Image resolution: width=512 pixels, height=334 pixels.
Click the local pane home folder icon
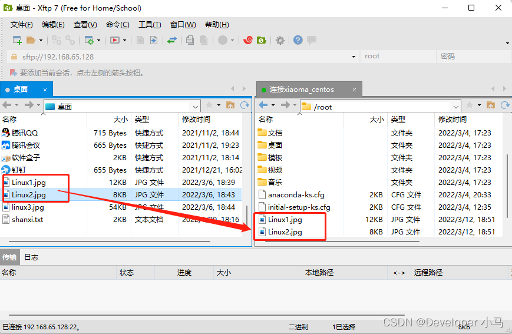[x=230, y=105]
